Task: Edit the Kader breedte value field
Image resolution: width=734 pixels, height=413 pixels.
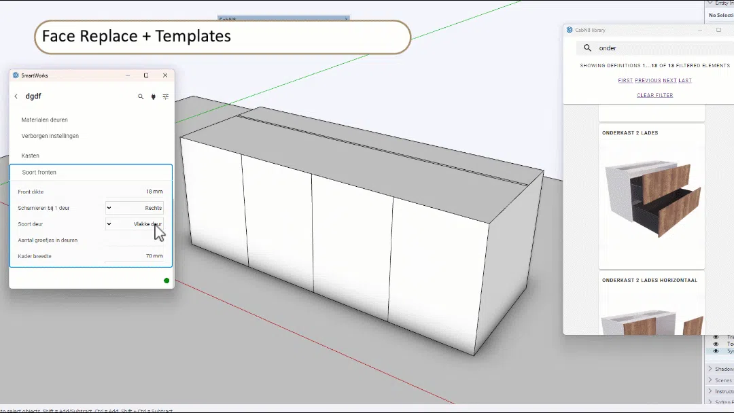Action: tap(135, 256)
